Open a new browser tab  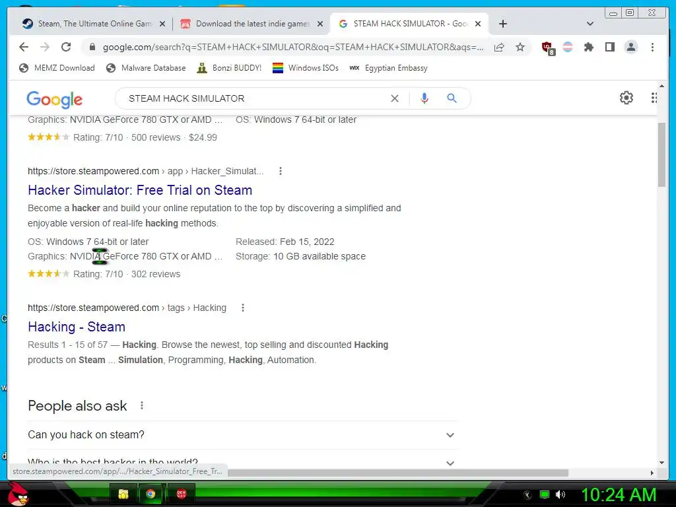[502, 24]
